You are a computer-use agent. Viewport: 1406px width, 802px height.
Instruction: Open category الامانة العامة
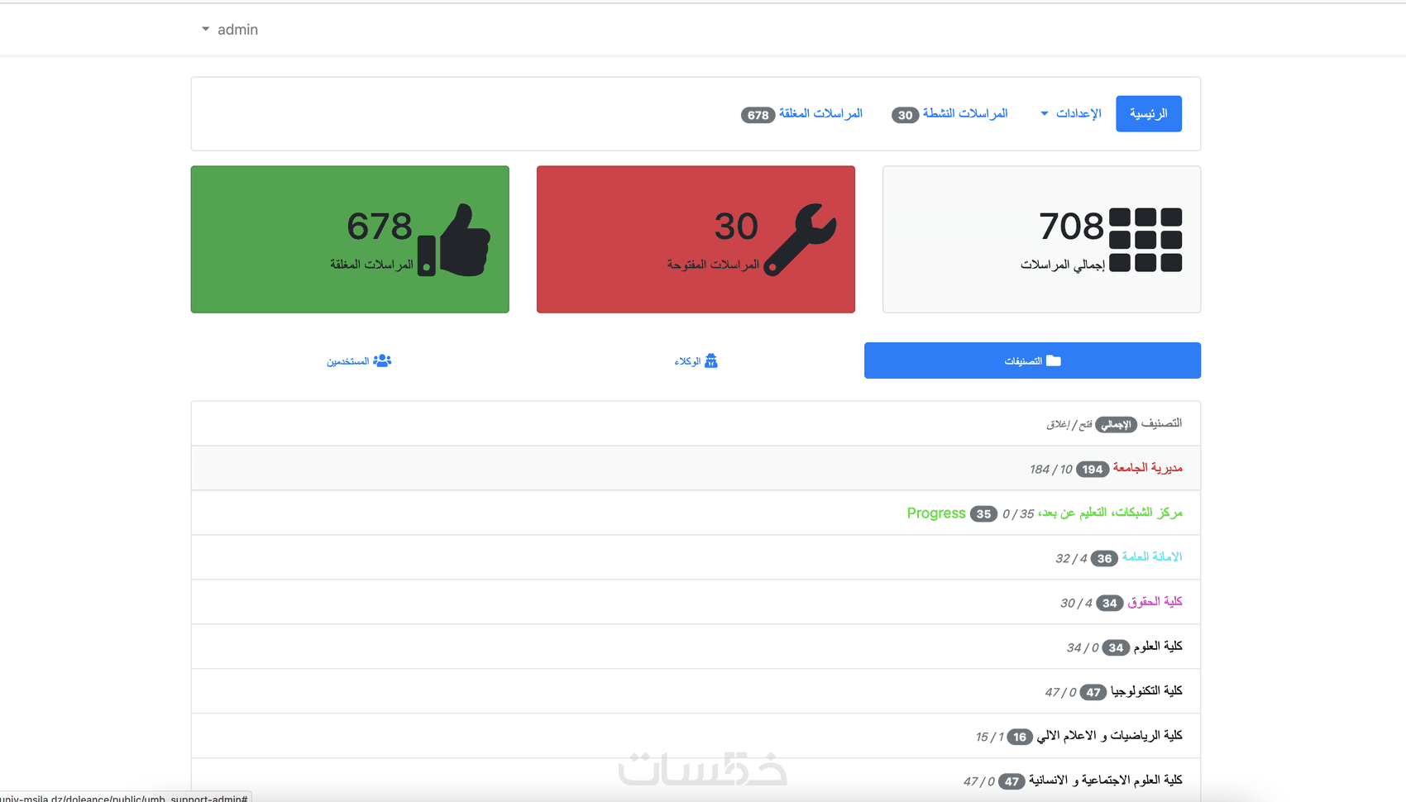pos(1152,557)
